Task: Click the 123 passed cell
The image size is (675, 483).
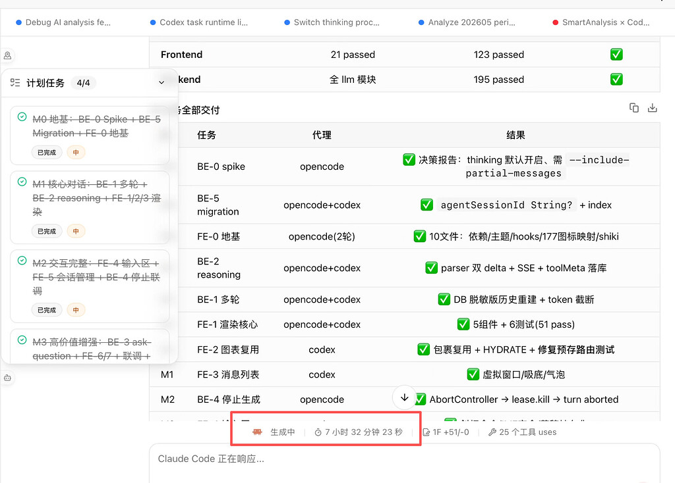Action: 498,55
